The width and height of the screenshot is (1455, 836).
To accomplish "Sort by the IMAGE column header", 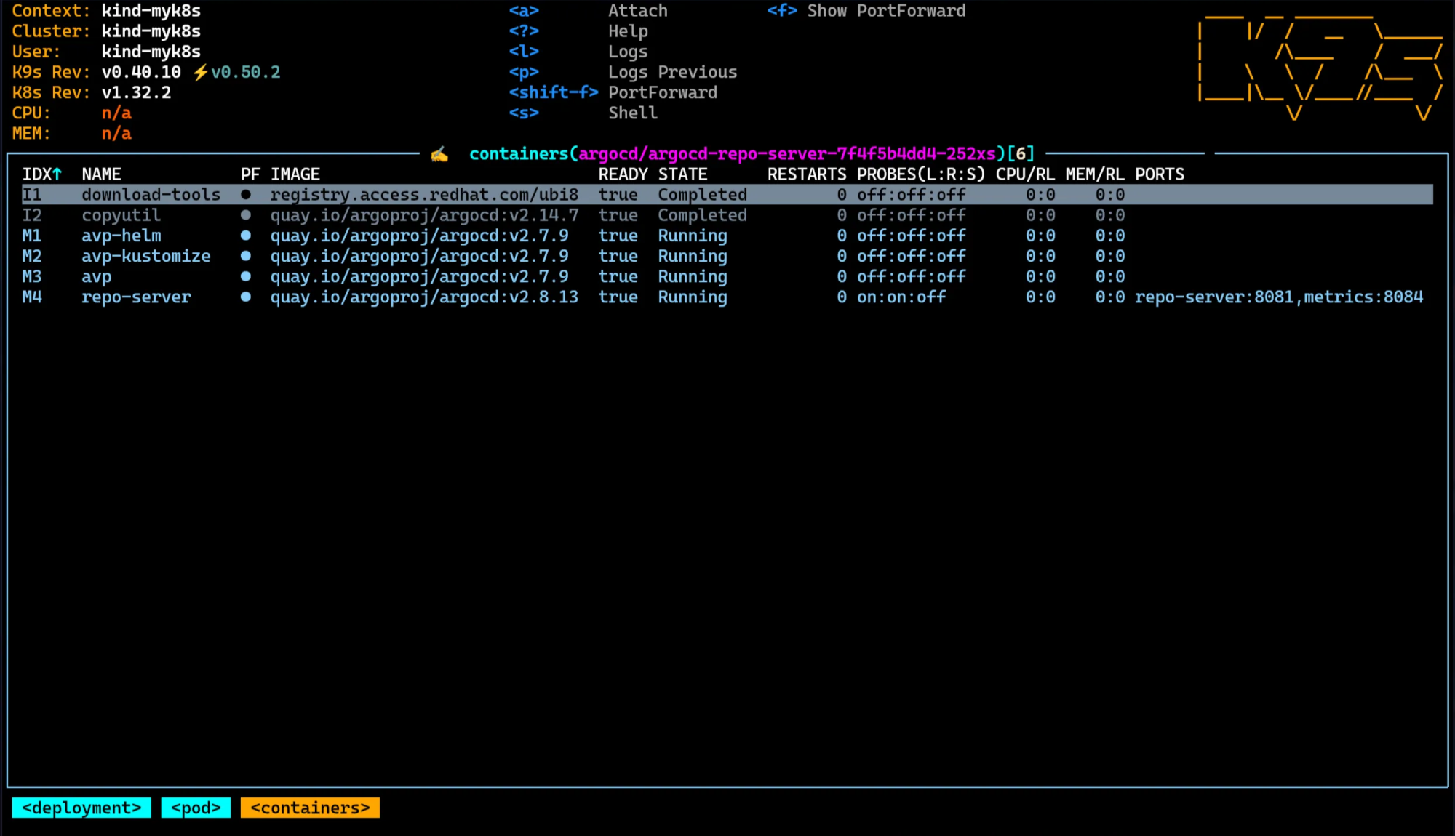I will coord(295,174).
